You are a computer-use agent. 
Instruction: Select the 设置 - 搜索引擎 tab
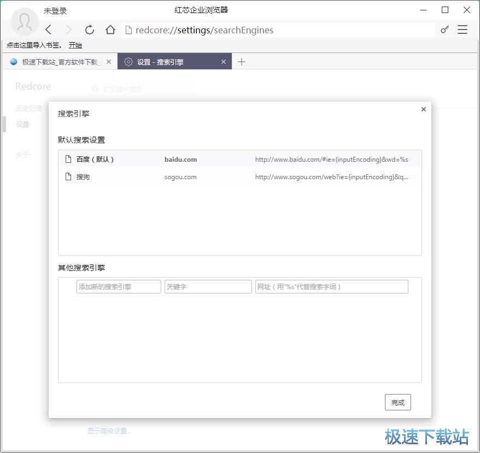pos(174,62)
